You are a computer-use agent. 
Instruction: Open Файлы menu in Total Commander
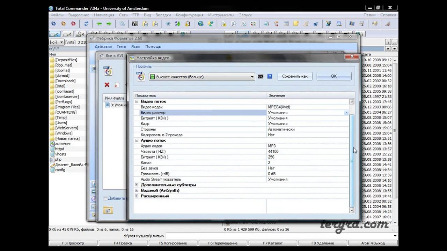(x=57, y=15)
